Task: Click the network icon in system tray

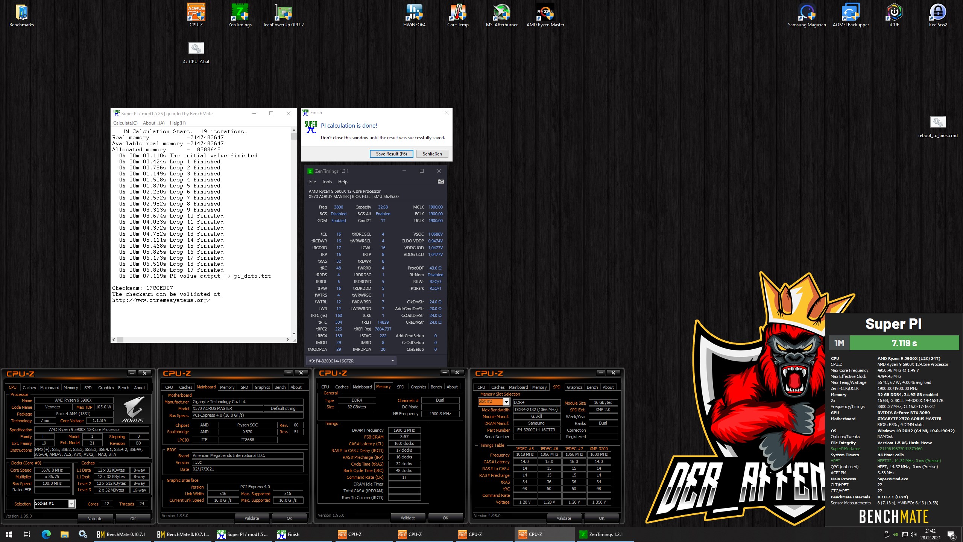Action: (x=904, y=534)
